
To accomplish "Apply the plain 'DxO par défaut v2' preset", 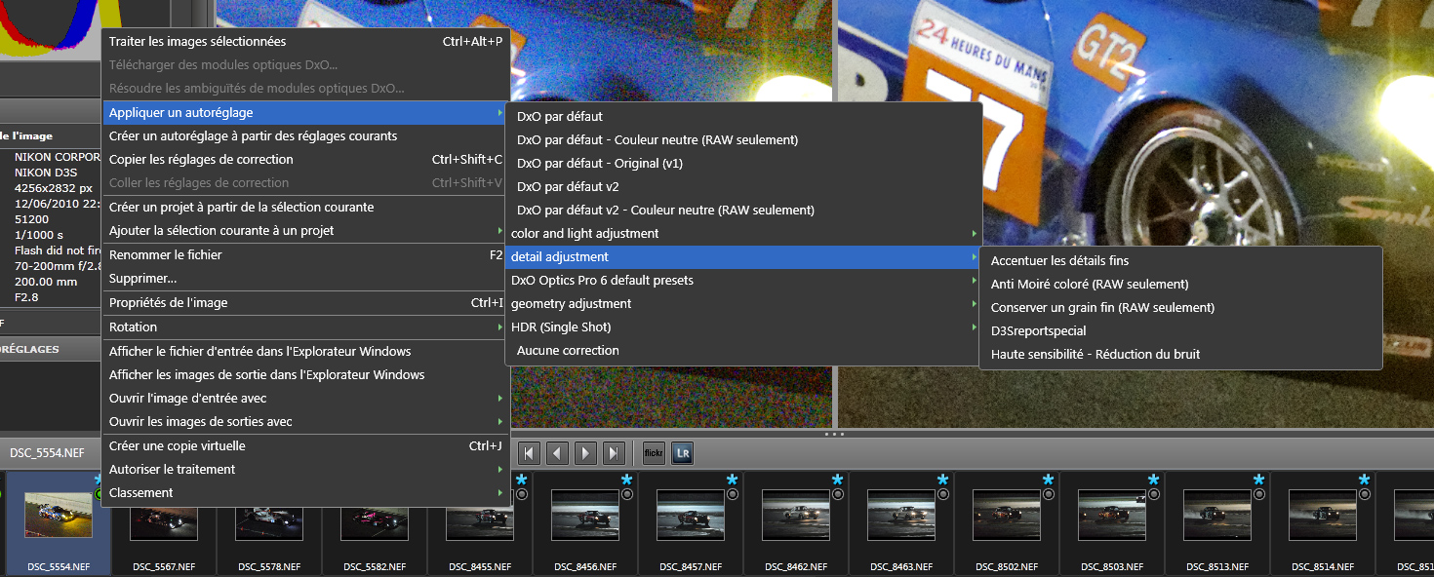I will (x=743, y=187).
